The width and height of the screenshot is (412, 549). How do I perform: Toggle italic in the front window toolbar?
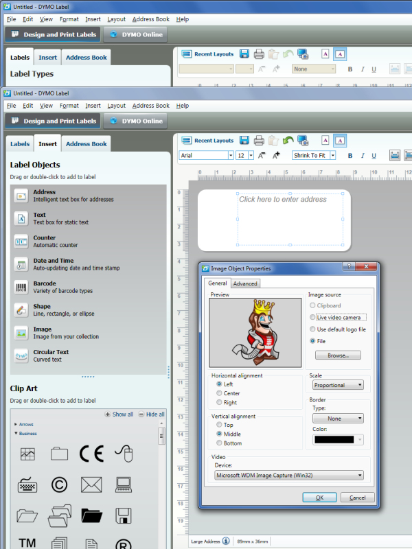click(x=363, y=156)
